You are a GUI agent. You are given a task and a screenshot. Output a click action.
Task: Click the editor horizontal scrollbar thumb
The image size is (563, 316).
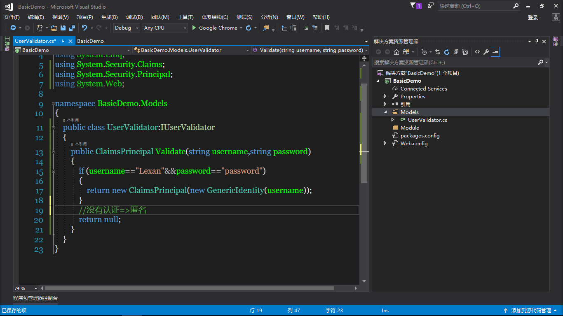pyautogui.click(x=190, y=288)
